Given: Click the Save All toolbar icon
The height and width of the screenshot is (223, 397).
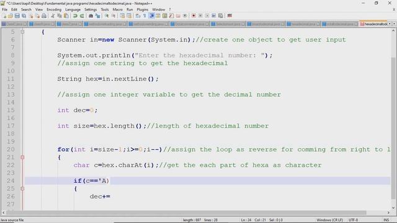Looking at the screenshot, I should point(24,16).
